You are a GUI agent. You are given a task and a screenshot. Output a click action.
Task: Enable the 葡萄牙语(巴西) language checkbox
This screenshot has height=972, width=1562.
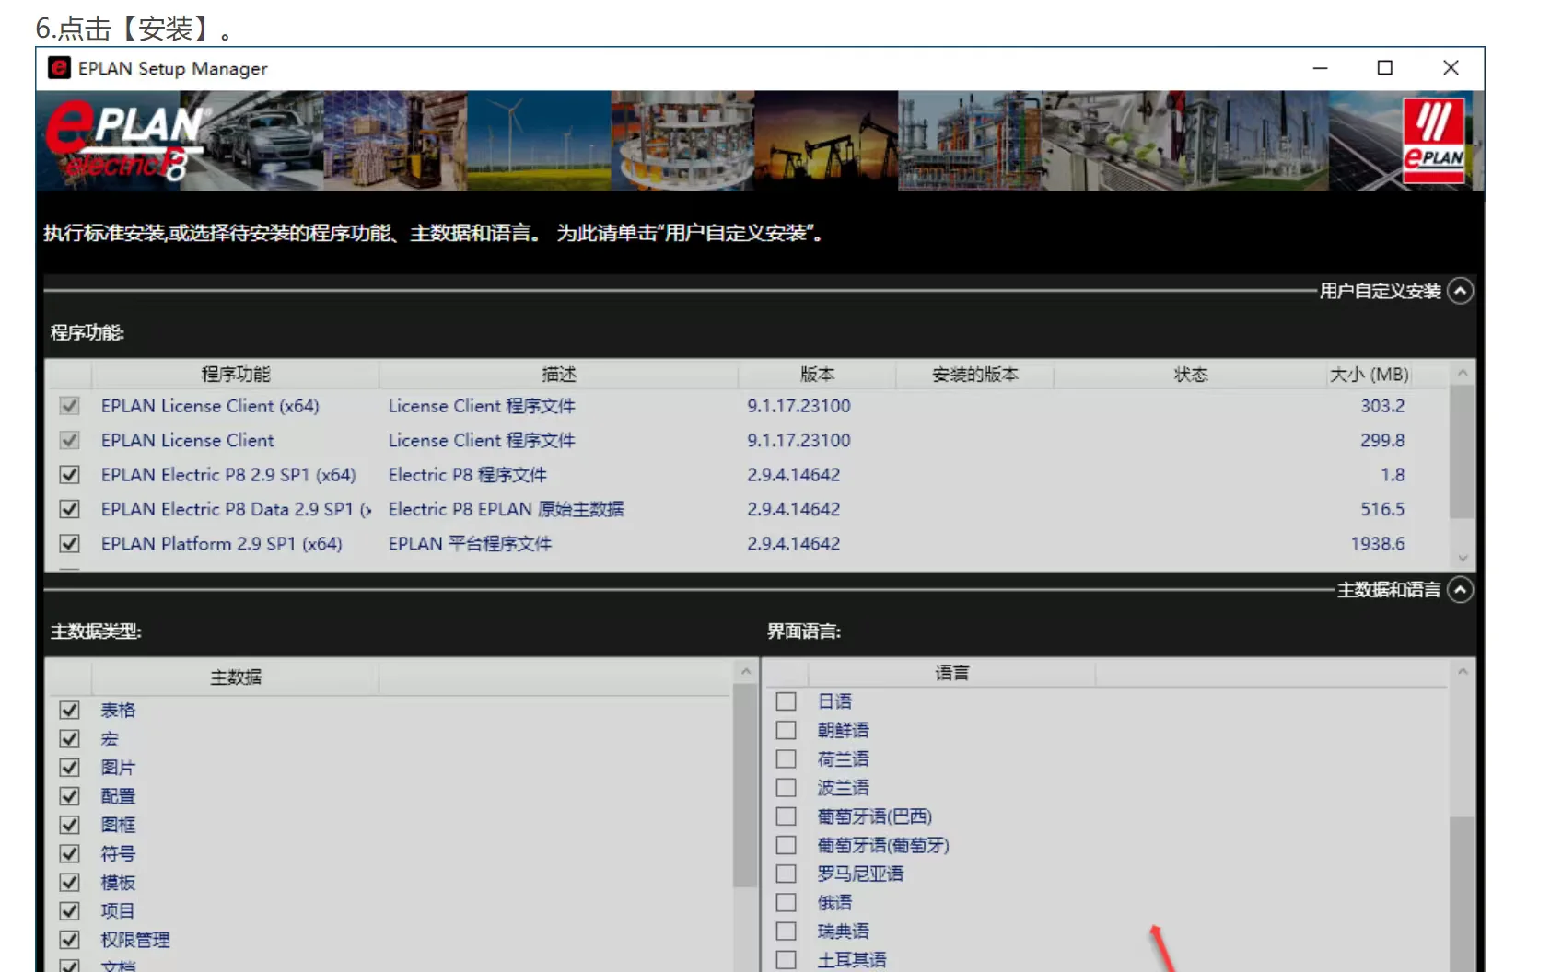(786, 816)
